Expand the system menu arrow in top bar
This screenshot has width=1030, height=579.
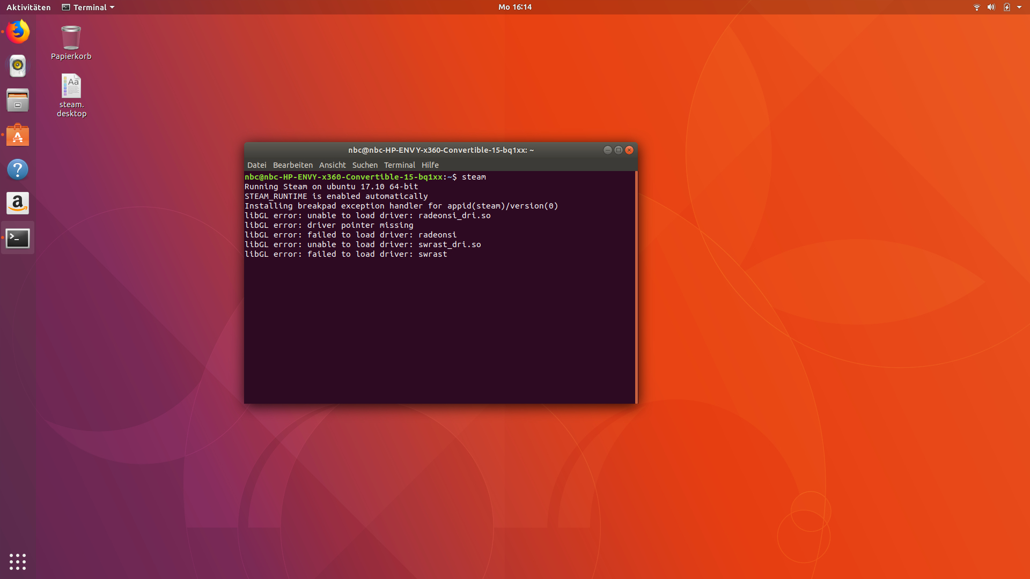(x=1019, y=7)
